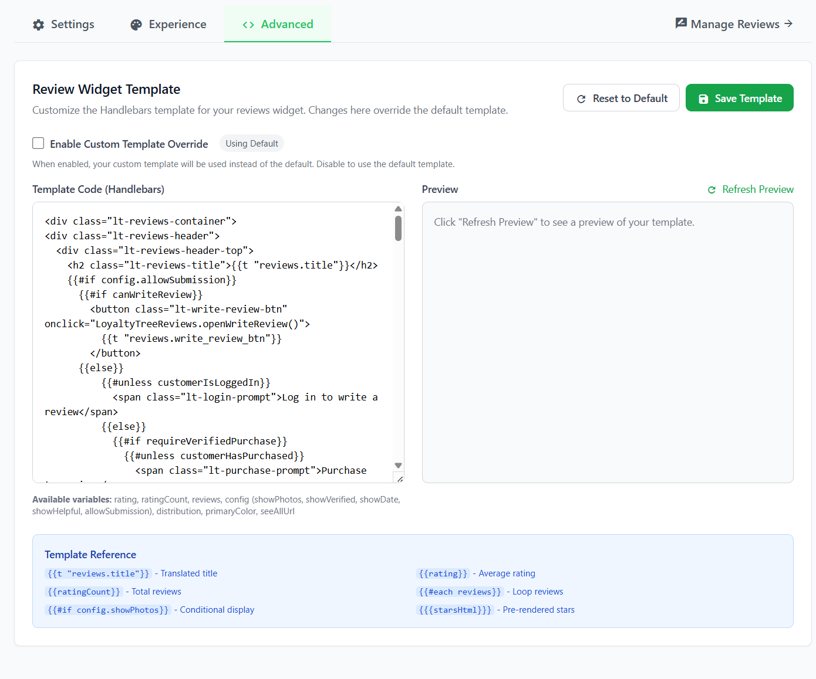Click the Using Default status badge
This screenshot has width=816, height=679.
[x=252, y=144]
